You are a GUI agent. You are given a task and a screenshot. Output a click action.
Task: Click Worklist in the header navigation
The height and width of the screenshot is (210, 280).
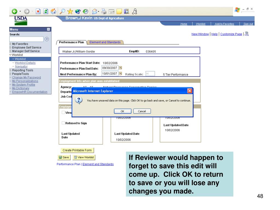[x=200, y=24]
